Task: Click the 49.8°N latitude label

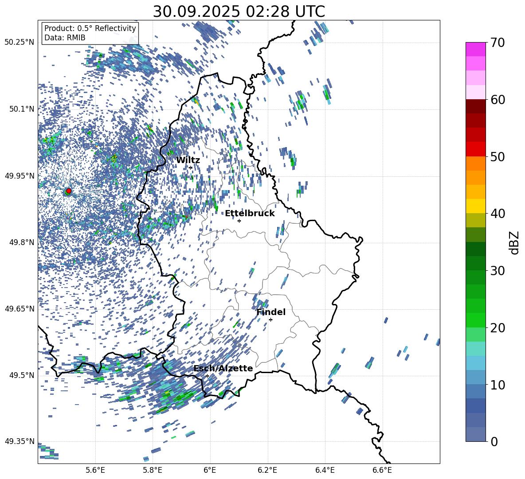Action: click(x=21, y=242)
